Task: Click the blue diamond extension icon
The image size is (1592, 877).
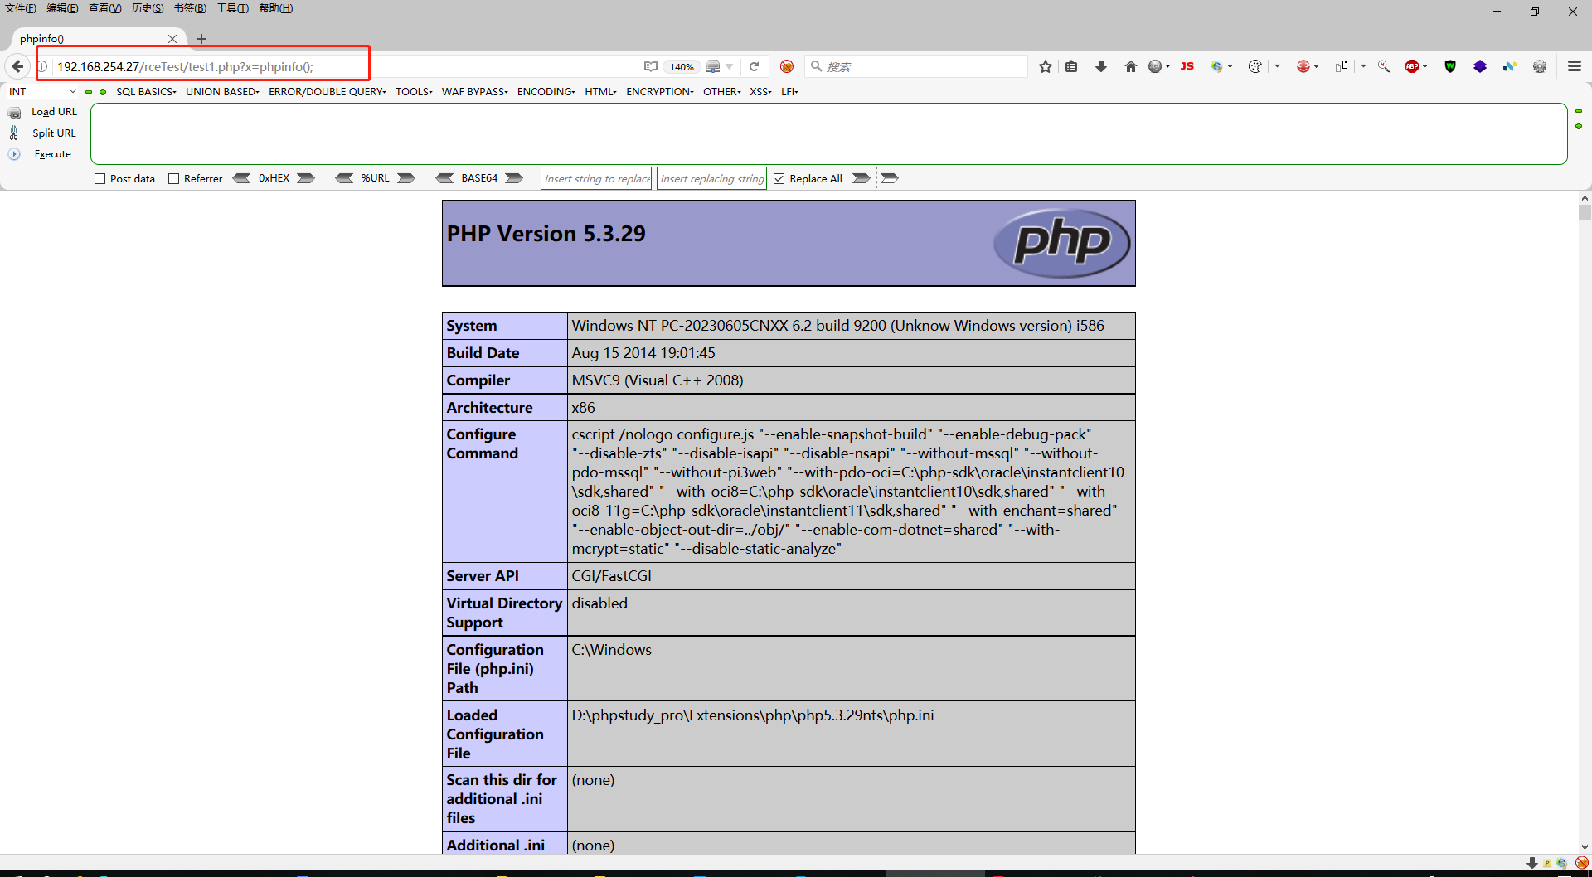Action: tap(1480, 66)
